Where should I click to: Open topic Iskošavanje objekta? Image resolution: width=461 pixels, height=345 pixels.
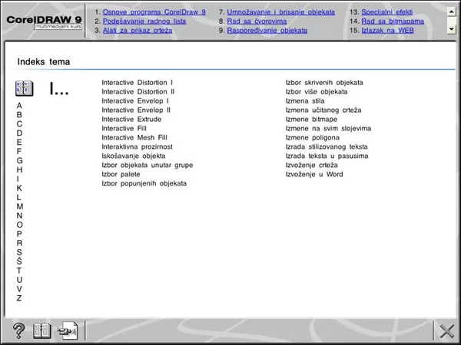tap(134, 156)
